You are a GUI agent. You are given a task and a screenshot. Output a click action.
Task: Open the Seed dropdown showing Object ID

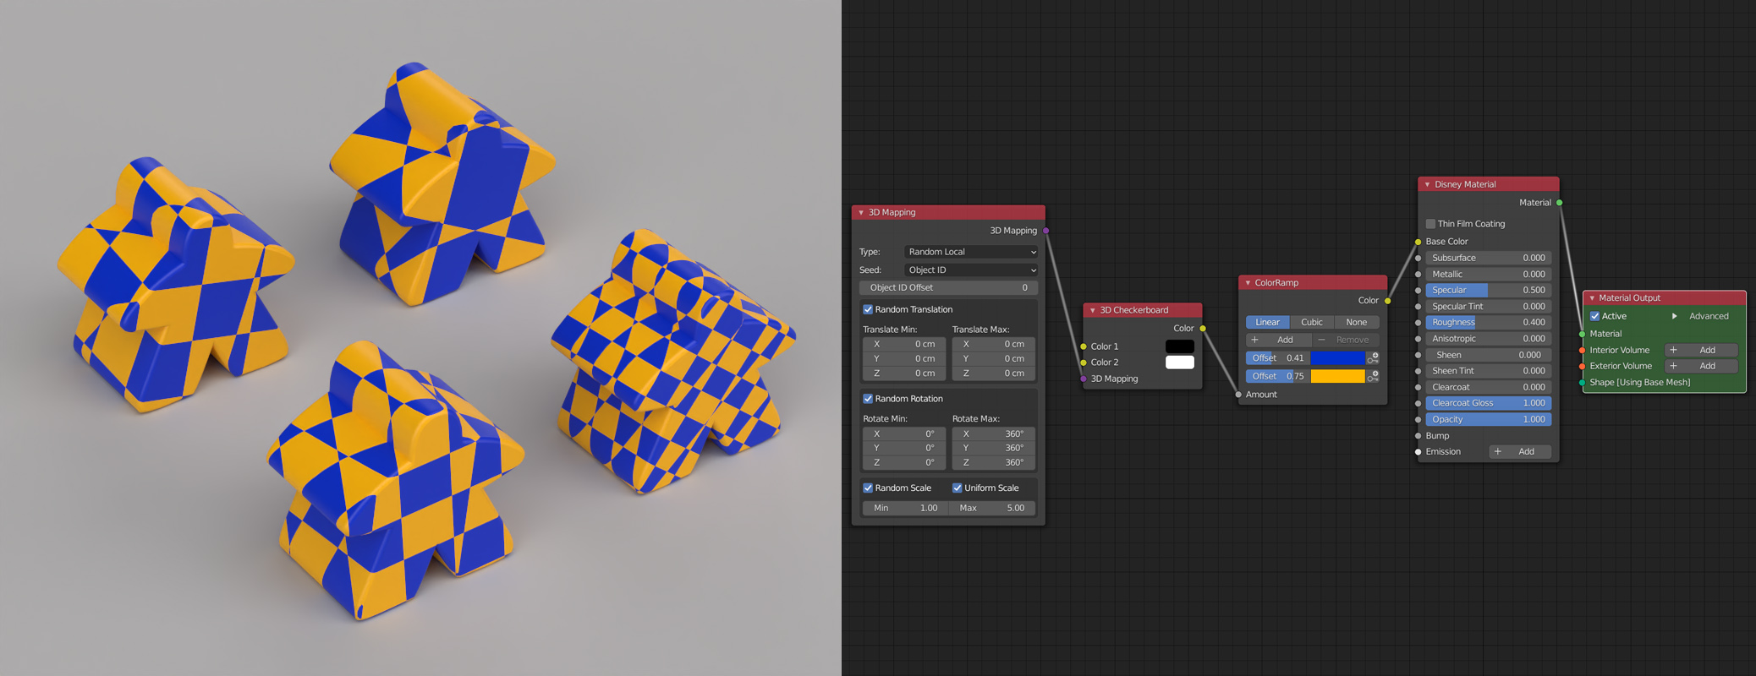pos(970,270)
